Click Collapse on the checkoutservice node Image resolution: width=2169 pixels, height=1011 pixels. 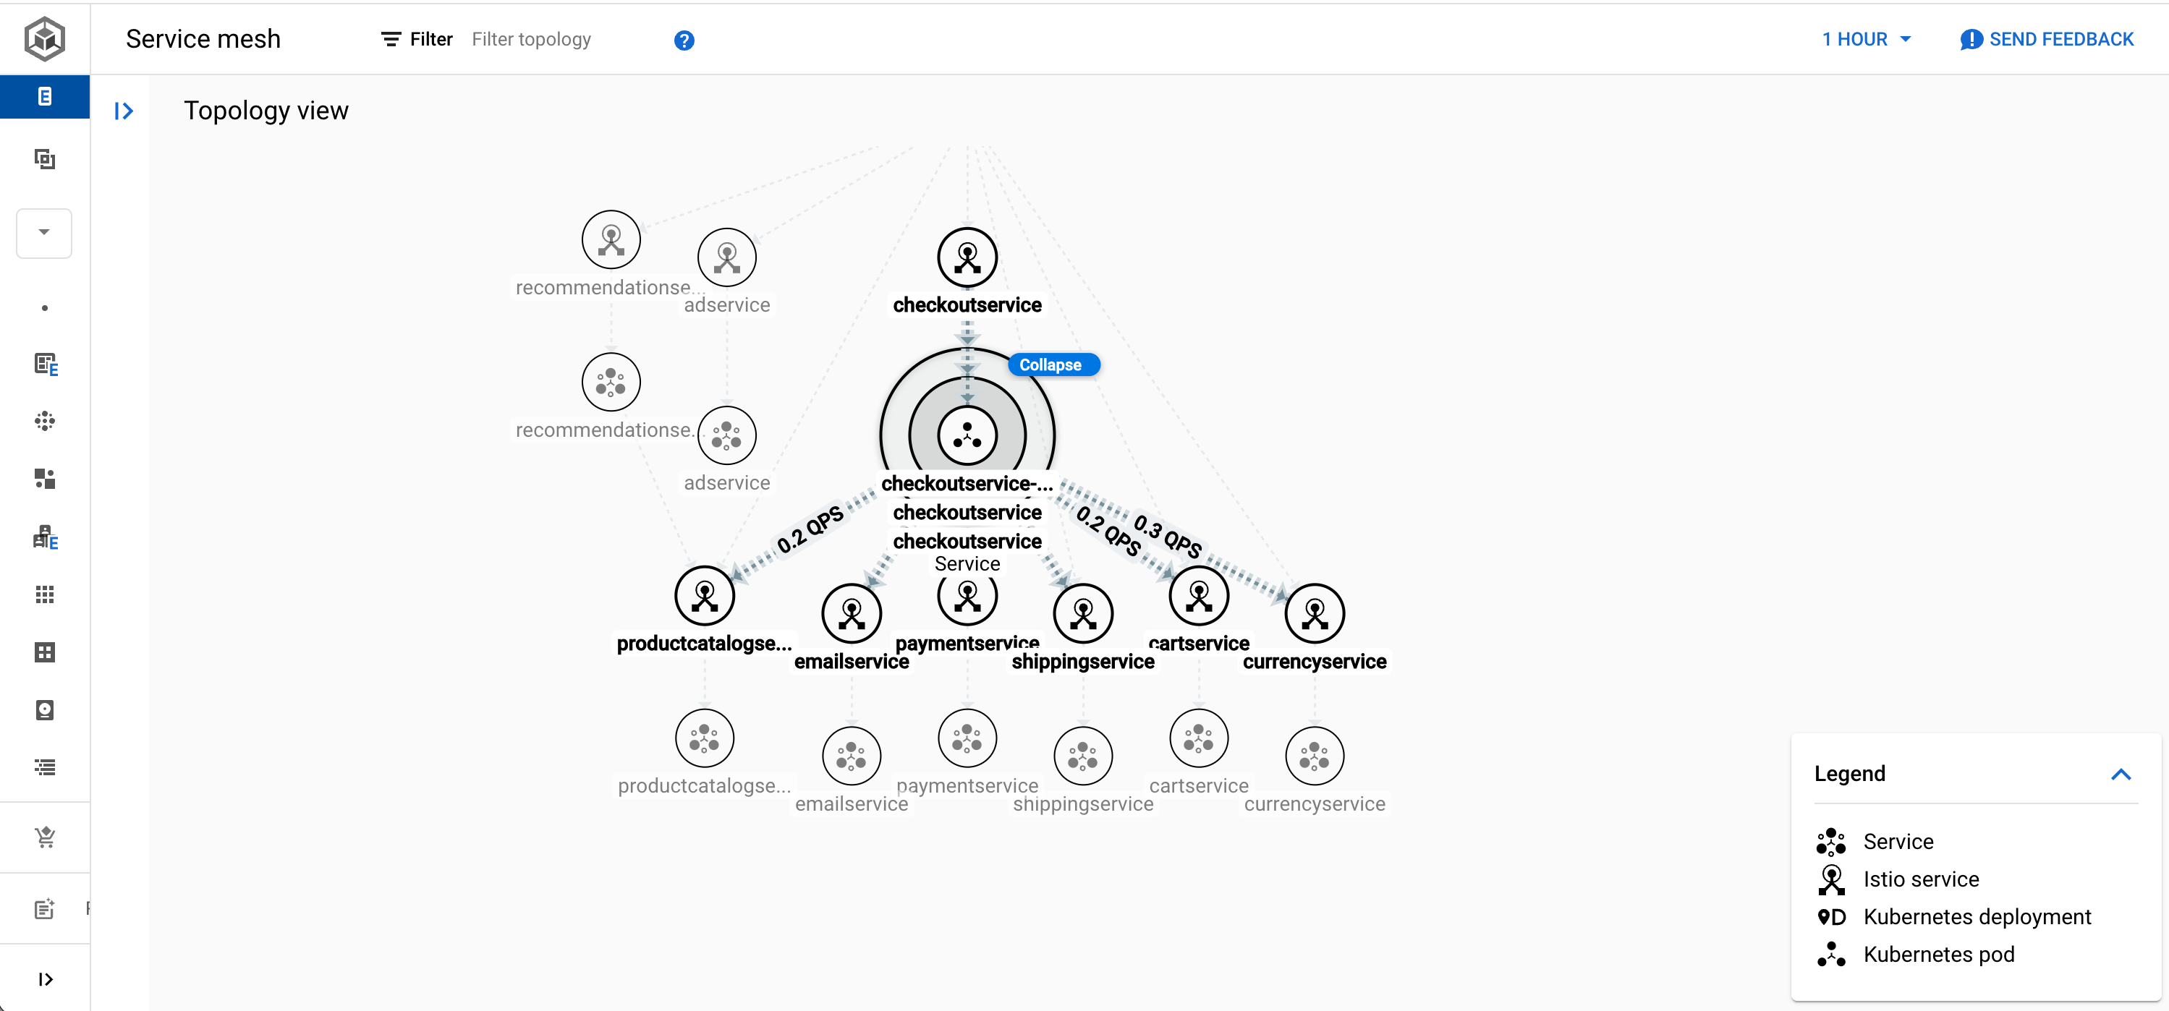(x=1052, y=364)
